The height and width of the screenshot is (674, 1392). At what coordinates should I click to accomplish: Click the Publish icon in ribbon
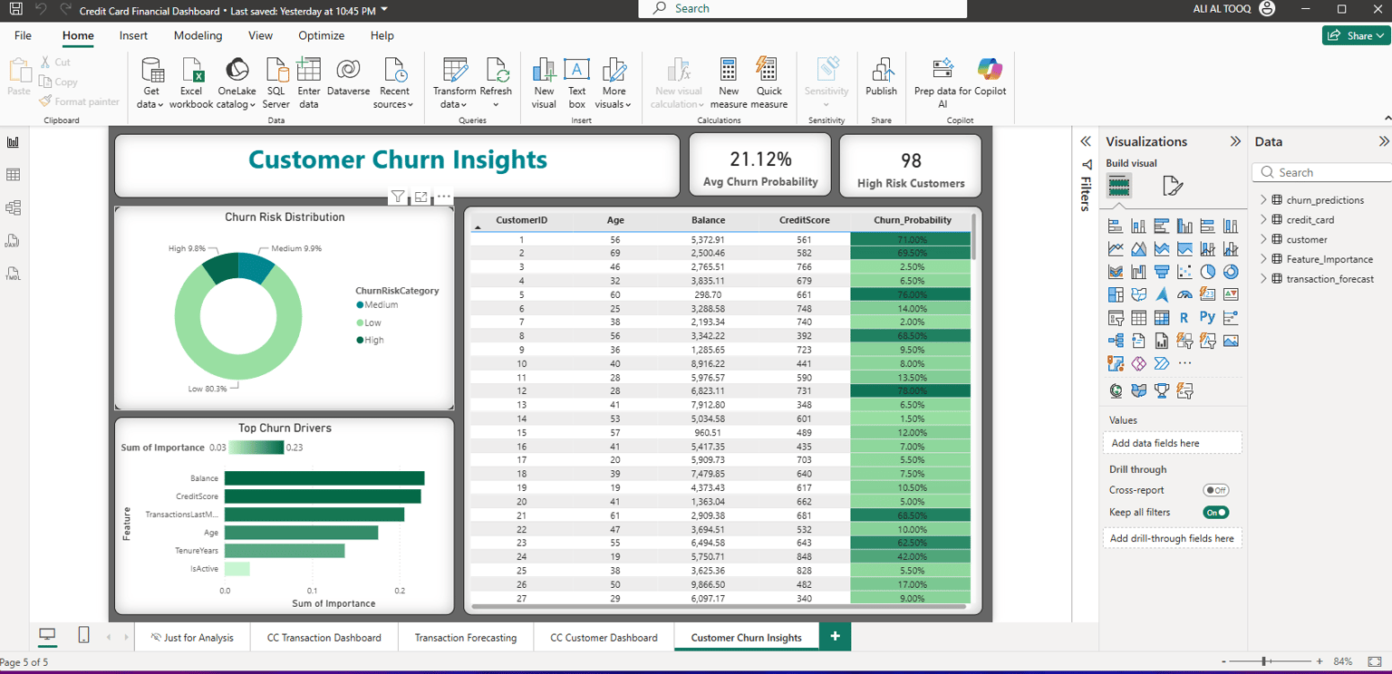click(881, 71)
